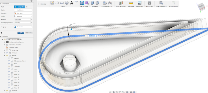This screenshot has width=208, height=93.
Task: Click the active Extrude tool icon
Action: pos(82,3)
